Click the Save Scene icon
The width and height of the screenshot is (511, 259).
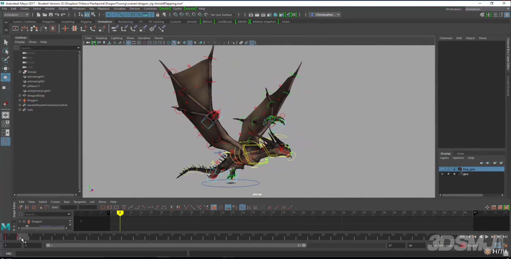(x=51, y=15)
